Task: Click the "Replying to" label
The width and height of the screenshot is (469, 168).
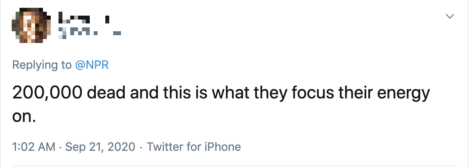Action: [42, 65]
